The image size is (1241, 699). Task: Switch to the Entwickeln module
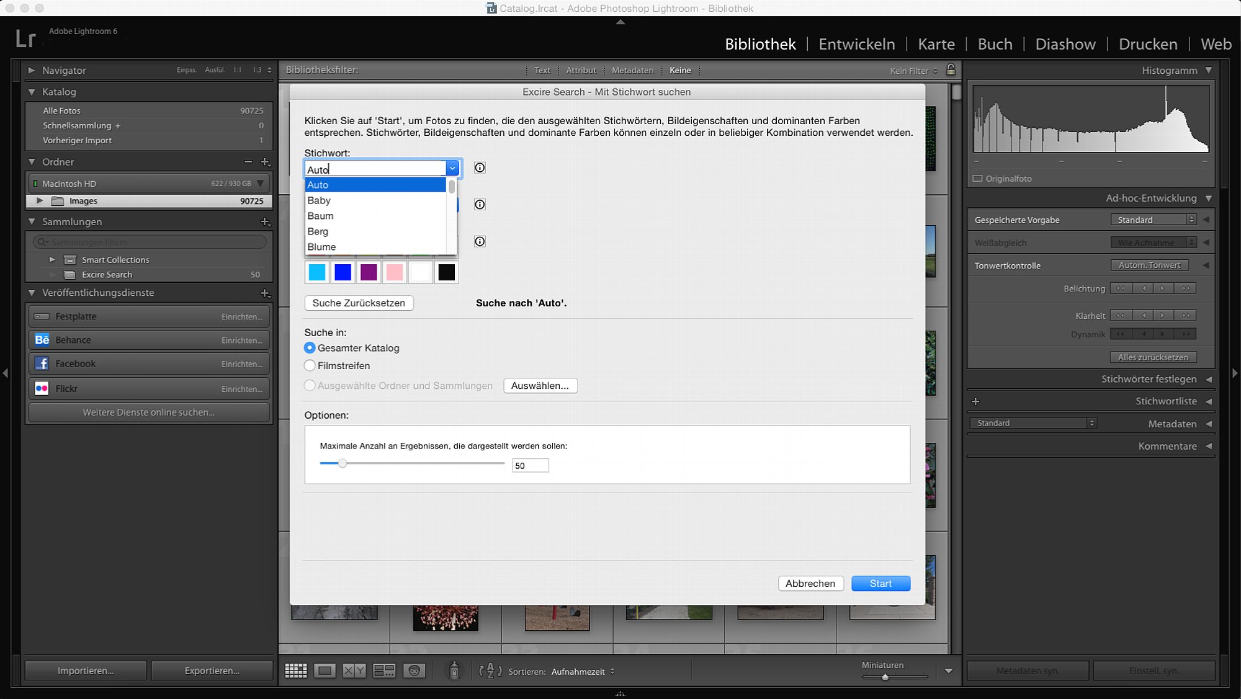(857, 44)
